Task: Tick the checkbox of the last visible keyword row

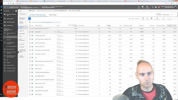Action: [30, 94]
